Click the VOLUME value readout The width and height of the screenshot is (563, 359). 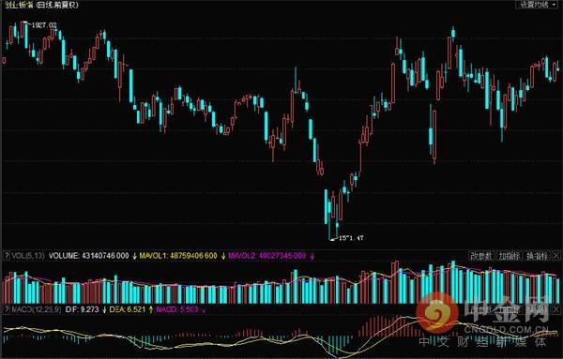tap(88, 256)
